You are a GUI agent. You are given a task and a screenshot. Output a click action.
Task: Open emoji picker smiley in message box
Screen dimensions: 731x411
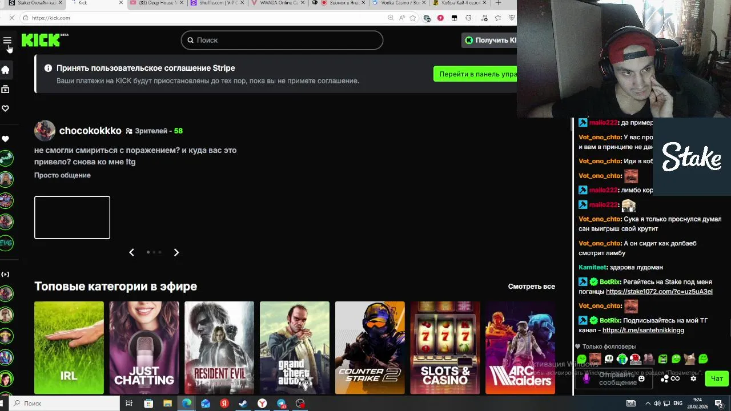click(x=641, y=378)
